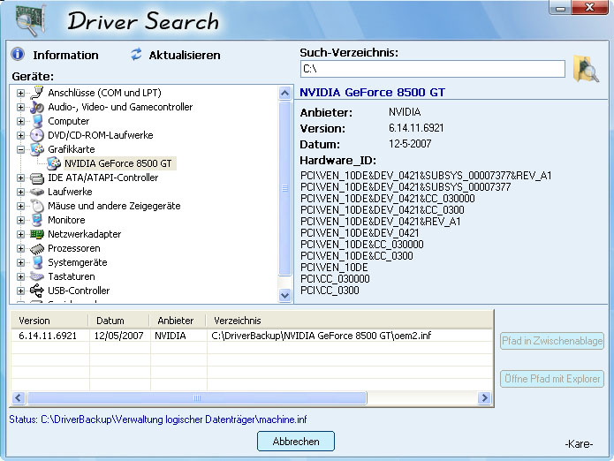Click the Information icon button
This screenshot has width=614, height=461.
[17, 55]
